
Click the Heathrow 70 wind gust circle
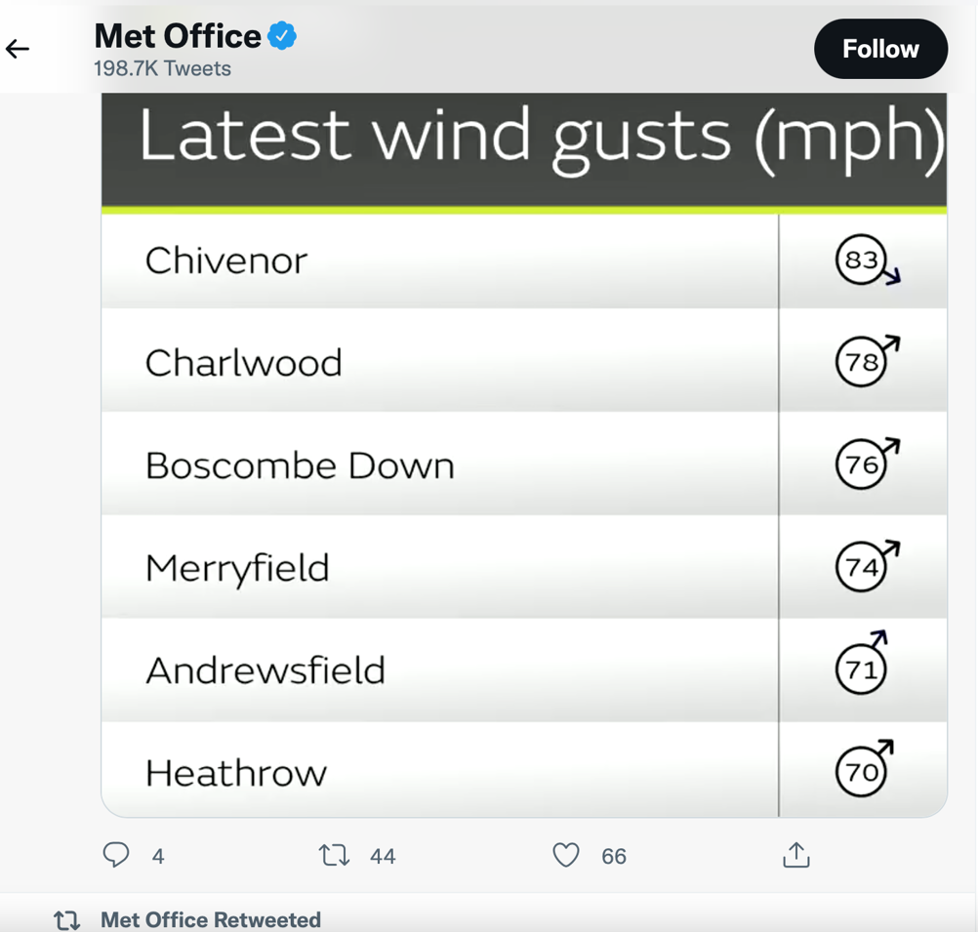861,772
